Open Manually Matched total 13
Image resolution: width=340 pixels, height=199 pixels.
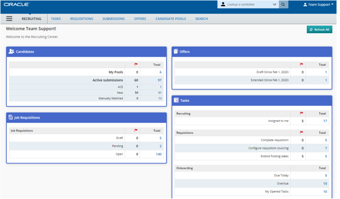[161, 99]
